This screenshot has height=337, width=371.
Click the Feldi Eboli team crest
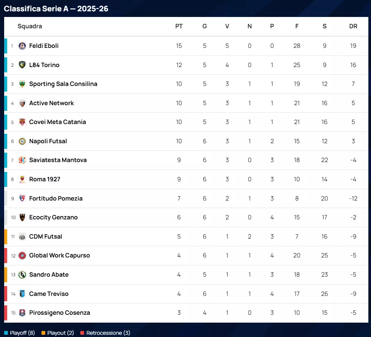(x=22, y=46)
